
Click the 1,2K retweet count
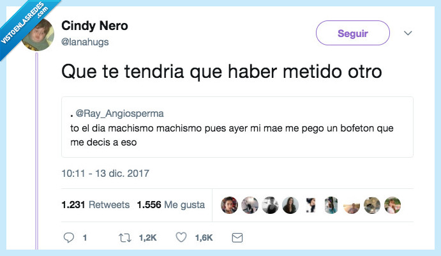pos(147,238)
